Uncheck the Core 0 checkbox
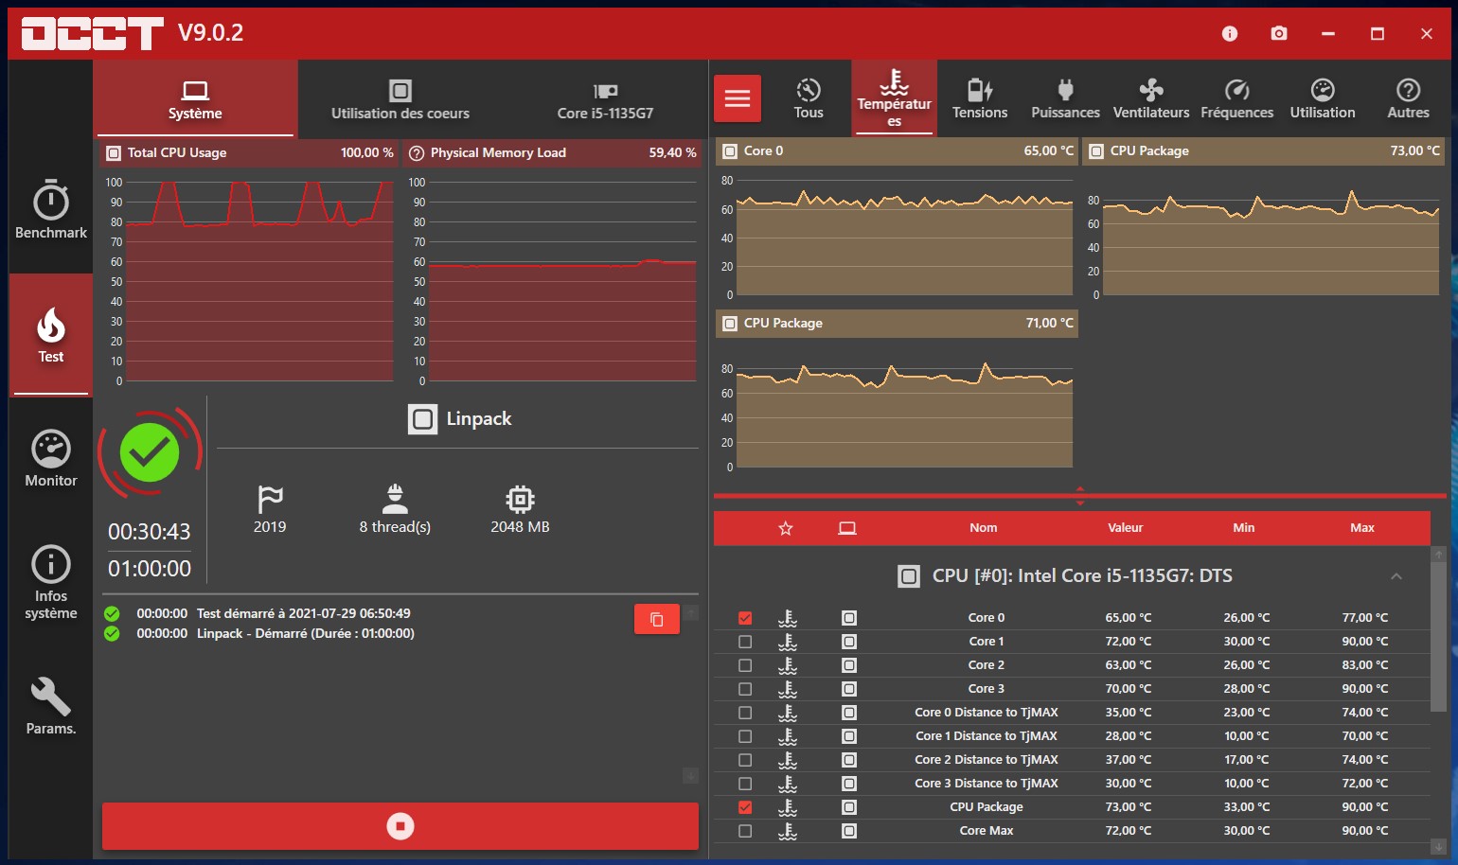Screen dimensions: 1458x865 (x=745, y=618)
